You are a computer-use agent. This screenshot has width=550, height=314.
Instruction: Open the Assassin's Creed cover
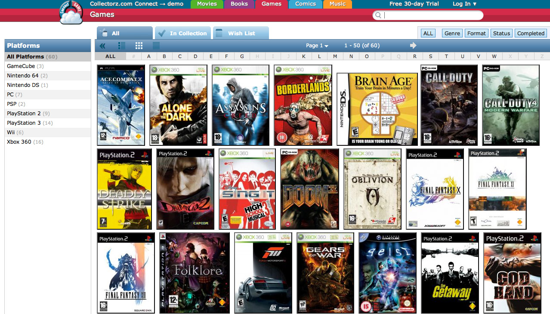point(241,105)
